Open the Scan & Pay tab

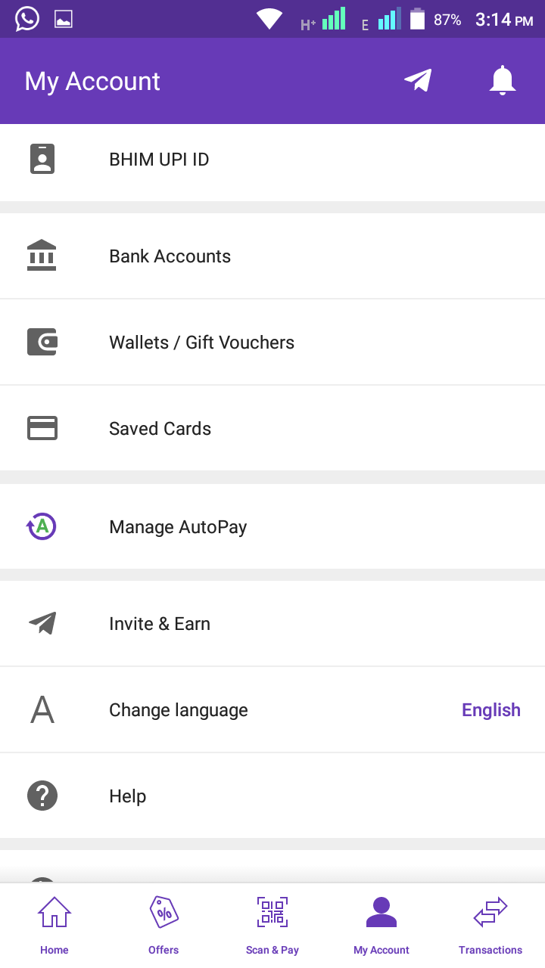272,926
